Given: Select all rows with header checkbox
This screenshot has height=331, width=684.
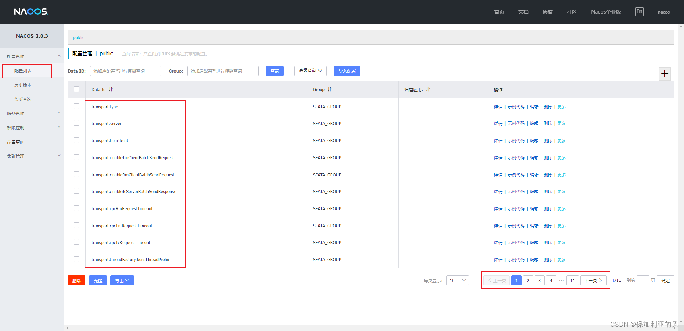Looking at the screenshot, I should [77, 89].
